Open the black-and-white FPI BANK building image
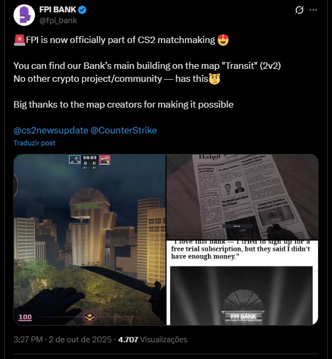The image size is (332, 359). pyautogui.click(x=243, y=283)
